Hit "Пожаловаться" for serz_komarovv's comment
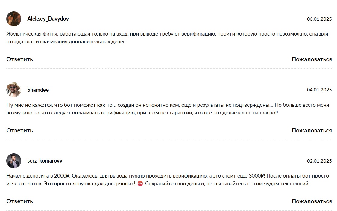 pos(312,201)
